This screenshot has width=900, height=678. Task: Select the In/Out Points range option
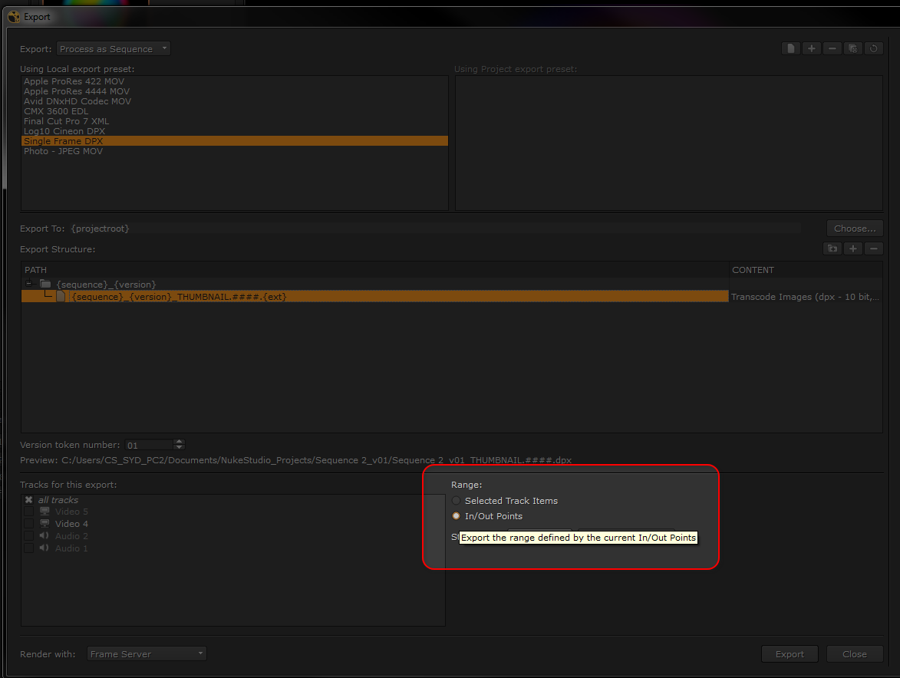pos(457,516)
